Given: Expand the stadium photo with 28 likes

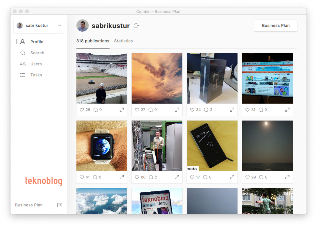Looking at the screenshot, I should click(x=122, y=110).
